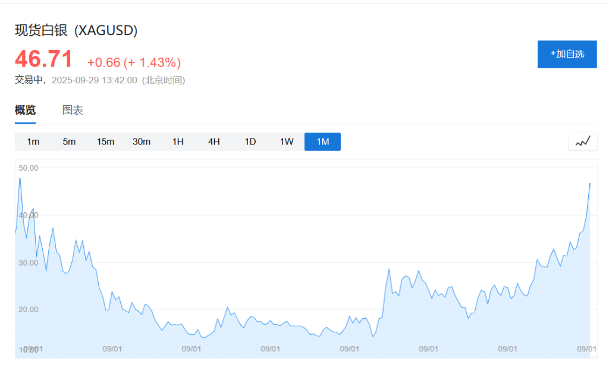This screenshot has width=609, height=368.
Task: Switch chart to 30m interval
Action: 142,141
